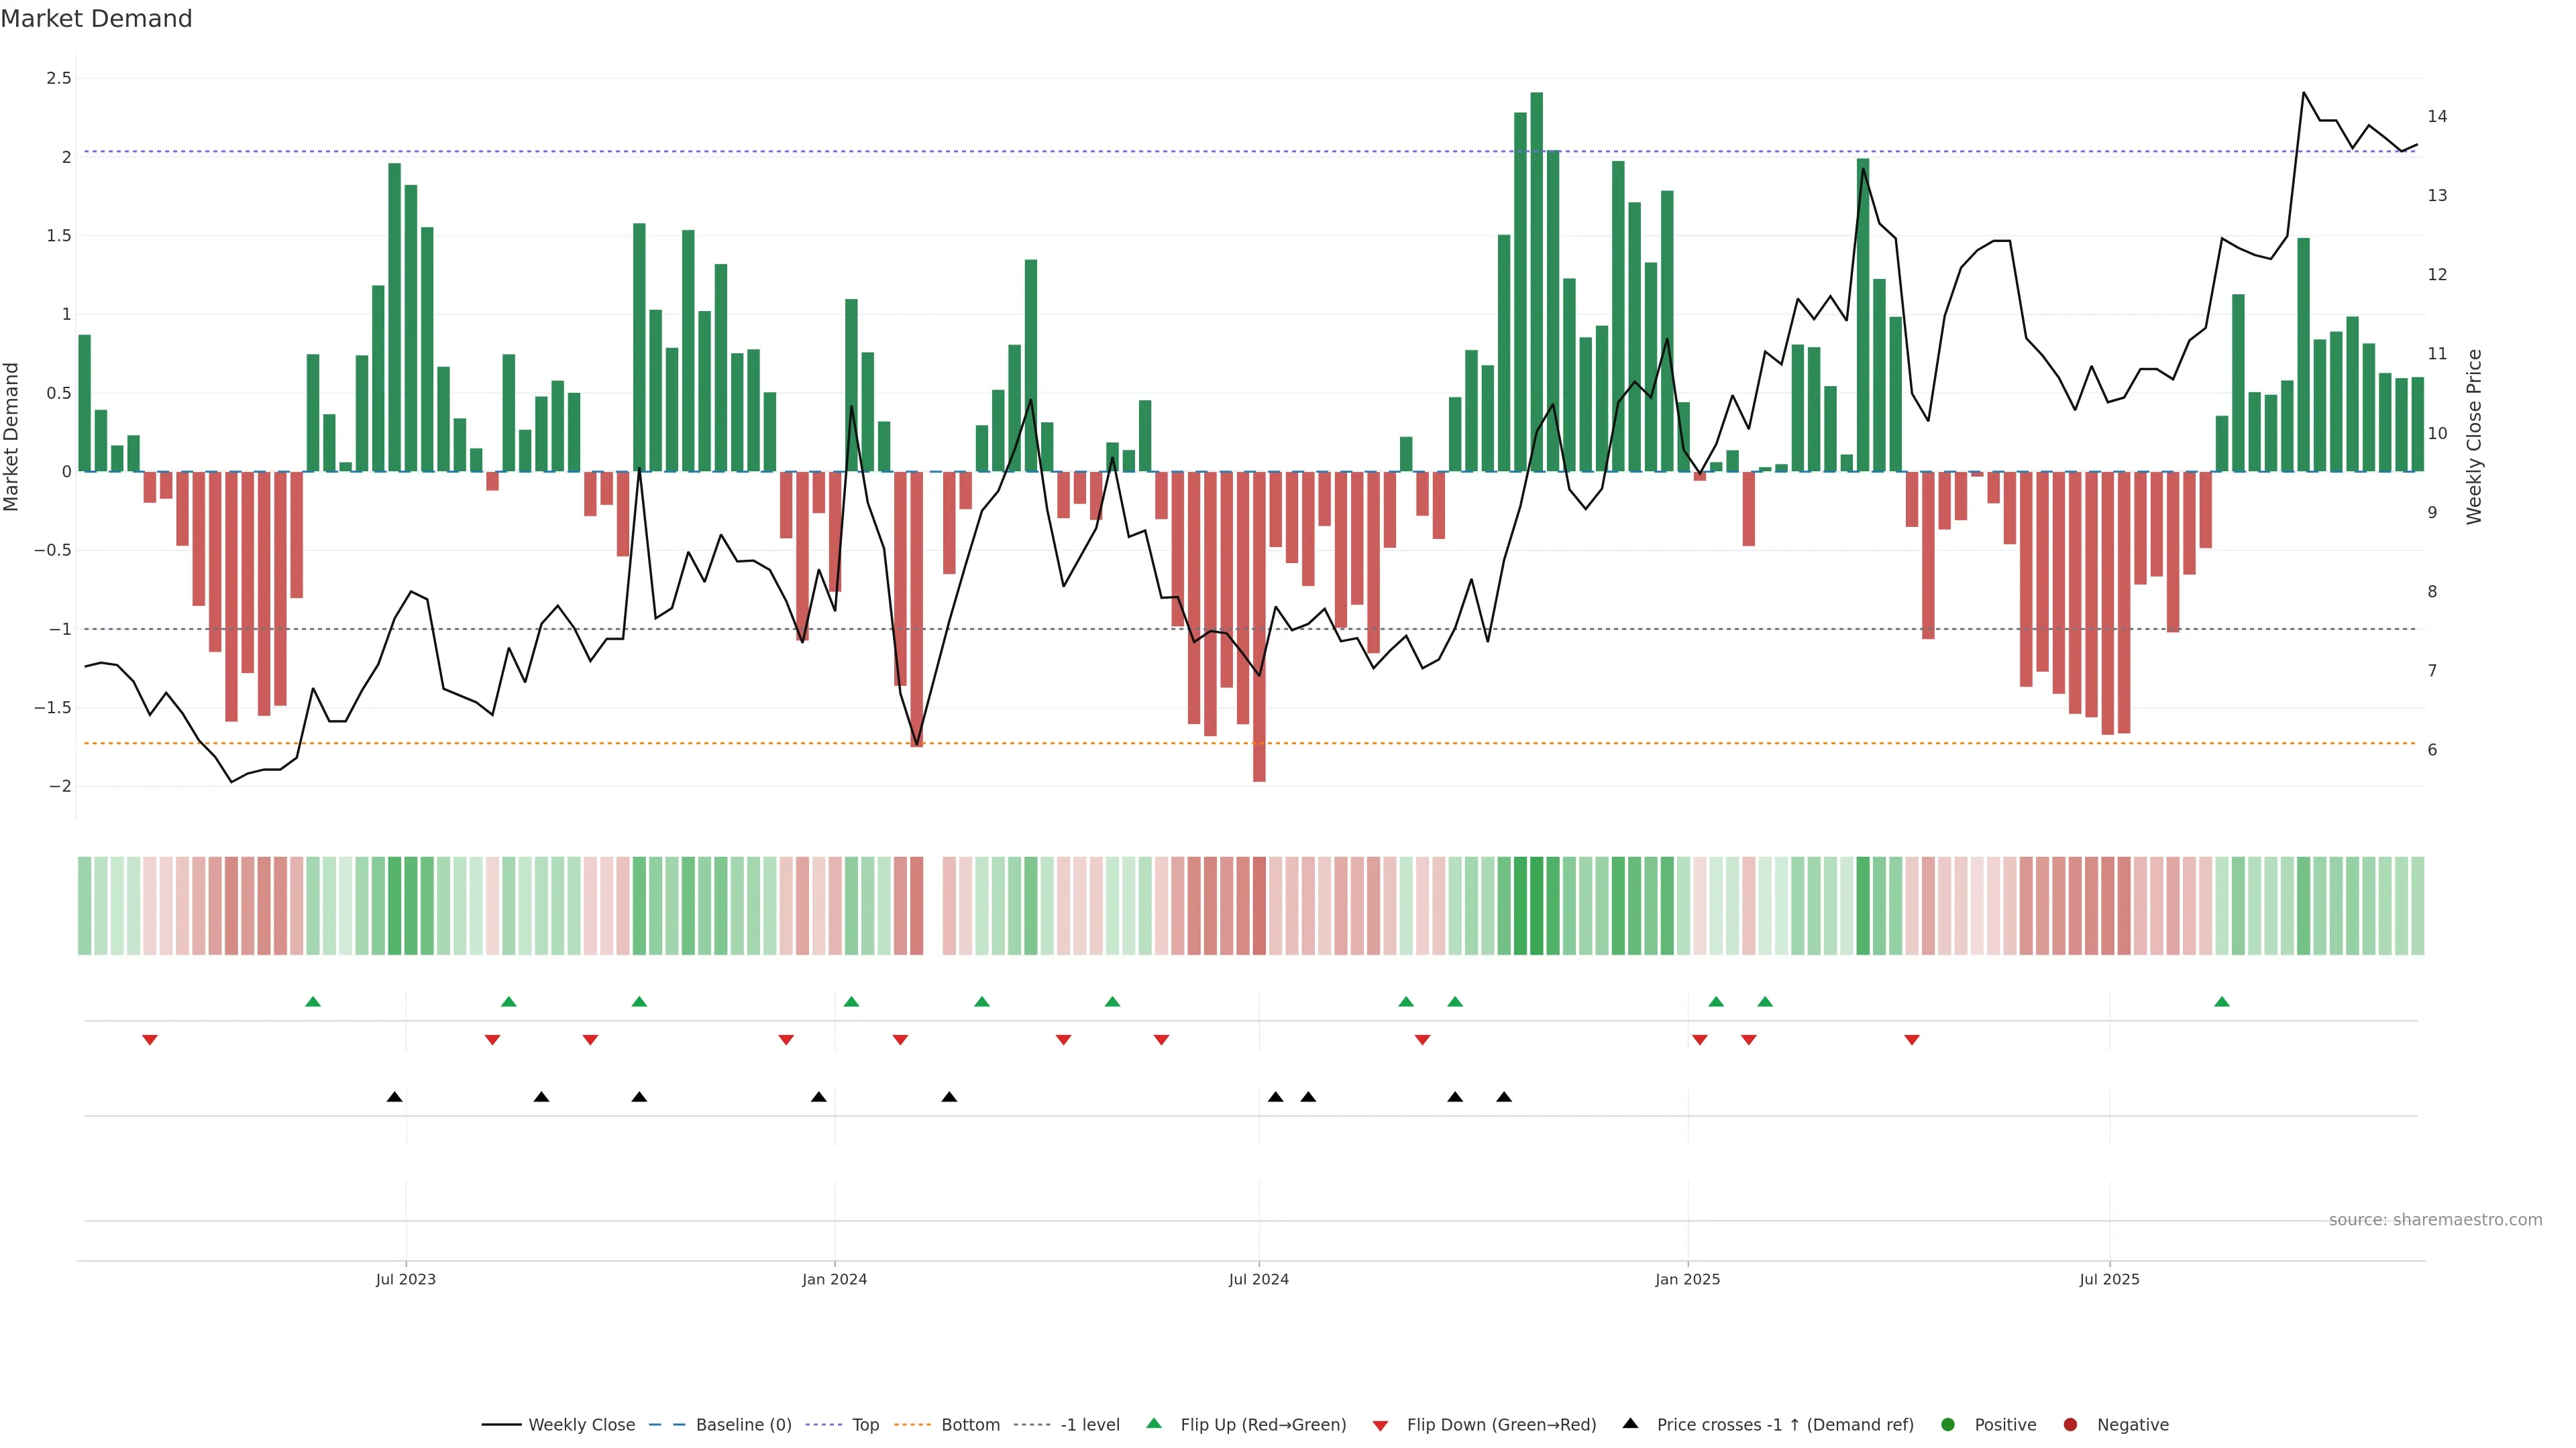Click the red Flip Down legend triangle
The image size is (2576, 1448).
pos(1380,1426)
